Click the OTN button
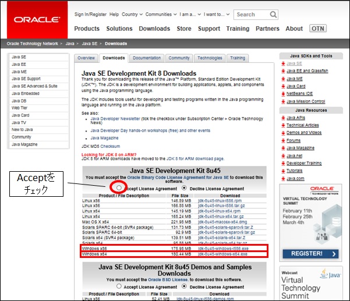 point(318,29)
